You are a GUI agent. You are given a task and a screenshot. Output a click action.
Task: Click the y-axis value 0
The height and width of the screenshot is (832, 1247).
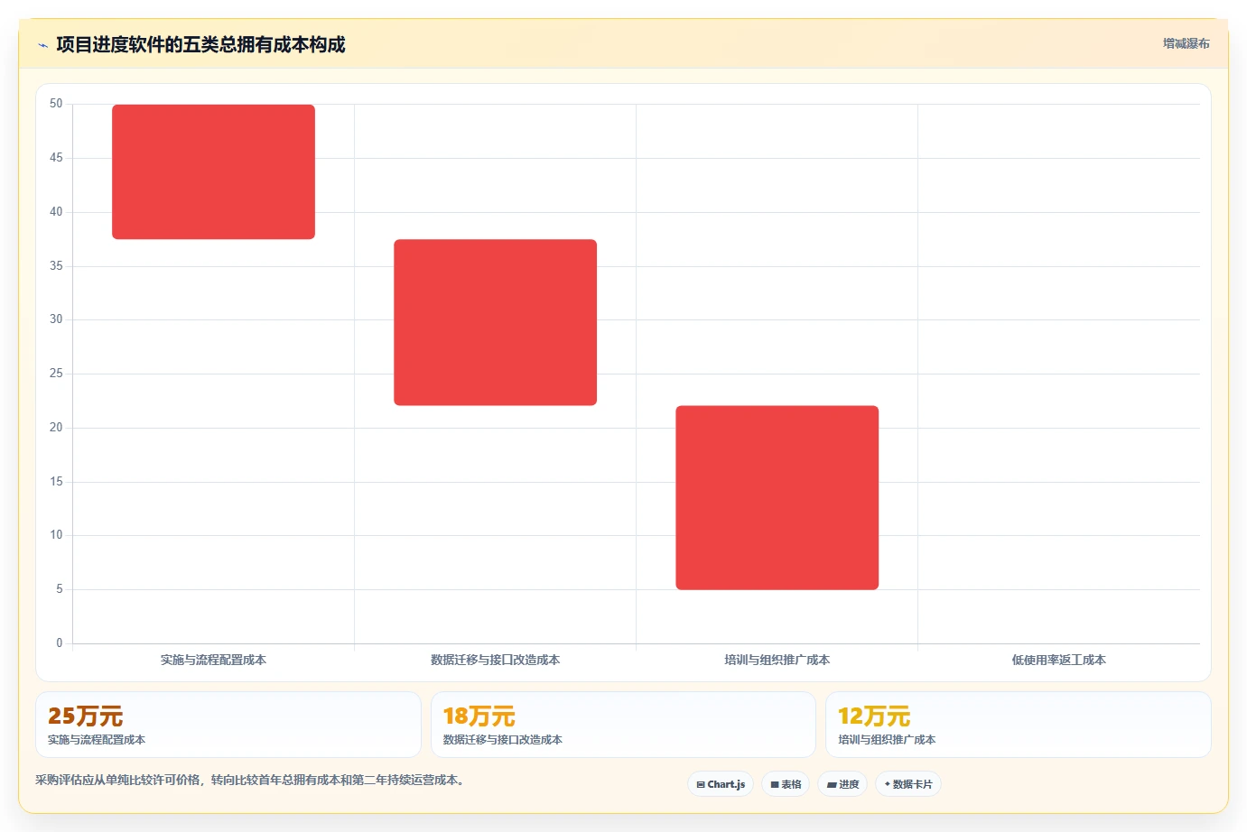pyautogui.click(x=60, y=643)
